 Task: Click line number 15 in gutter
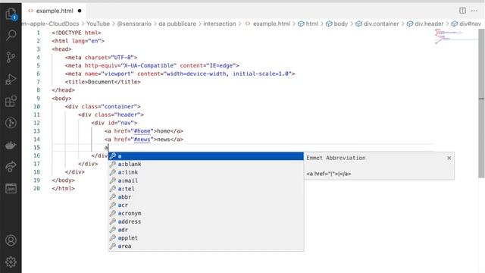37,147
